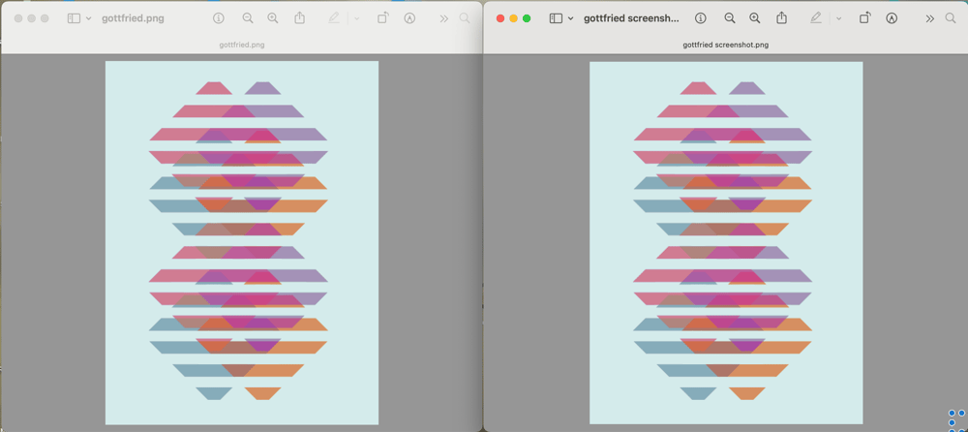Open search in gottfried.png window
The image size is (968, 432).
coord(465,18)
